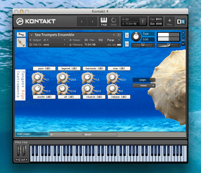This screenshot has width=201, height=173.
Task: Load next preset with right arrow in Kontakt header
Action: tap(92, 22)
